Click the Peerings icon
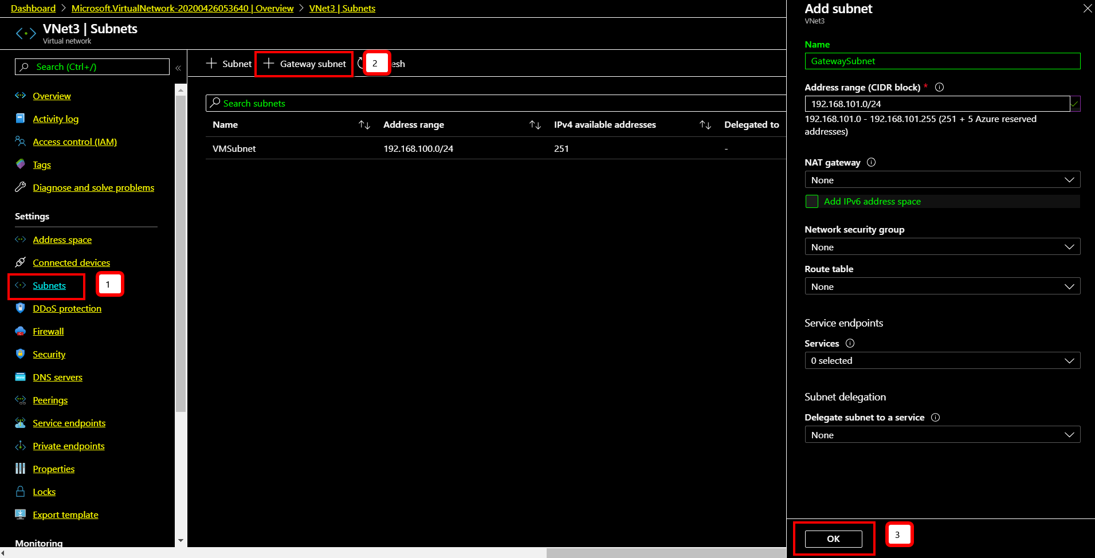1095x558 pixels. [21, 400]
